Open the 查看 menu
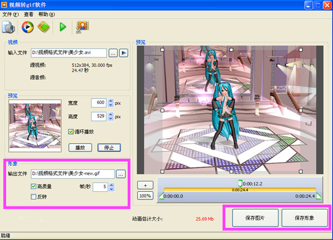This screenshot has height=240, width=333. (28, 14)
